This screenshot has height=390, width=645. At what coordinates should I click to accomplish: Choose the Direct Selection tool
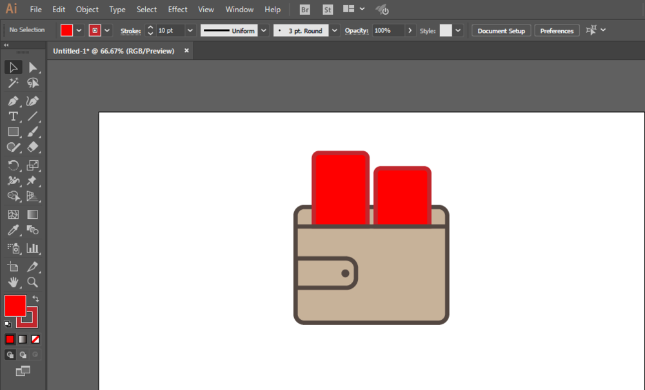pos(32,68)
